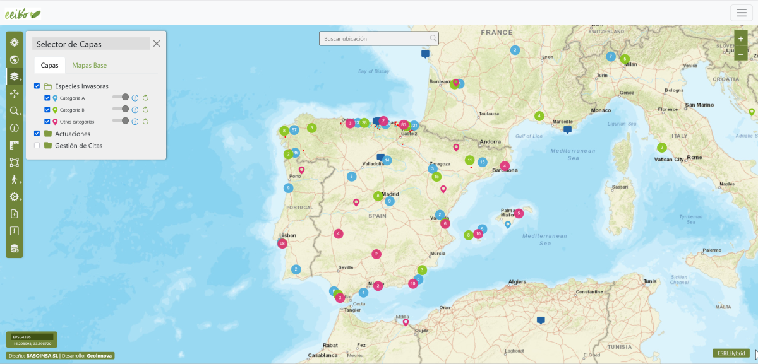
Task: Open pink cluster 98 near Lisbon
Action: point(282,244)
